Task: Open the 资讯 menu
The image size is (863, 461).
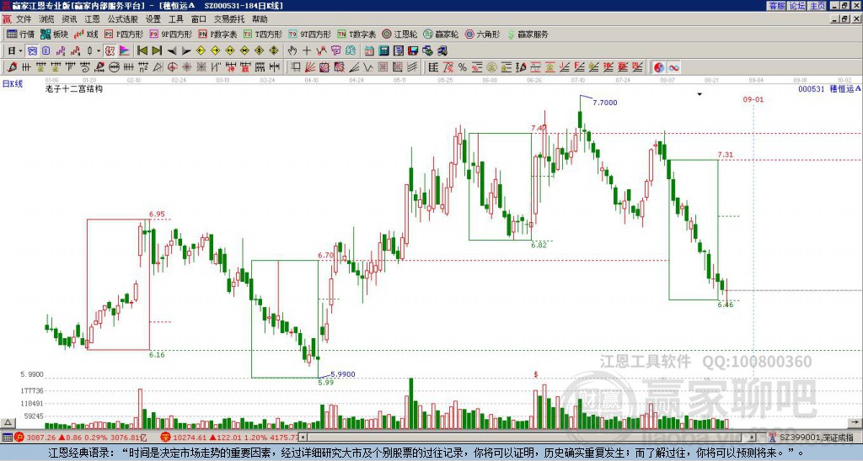Action: click(69, 19)
